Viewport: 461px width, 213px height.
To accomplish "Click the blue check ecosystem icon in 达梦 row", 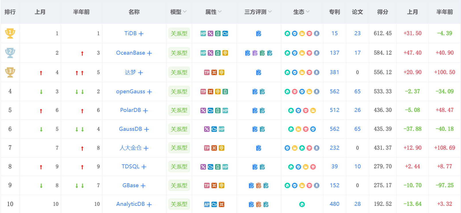I will tap(294, 72).
